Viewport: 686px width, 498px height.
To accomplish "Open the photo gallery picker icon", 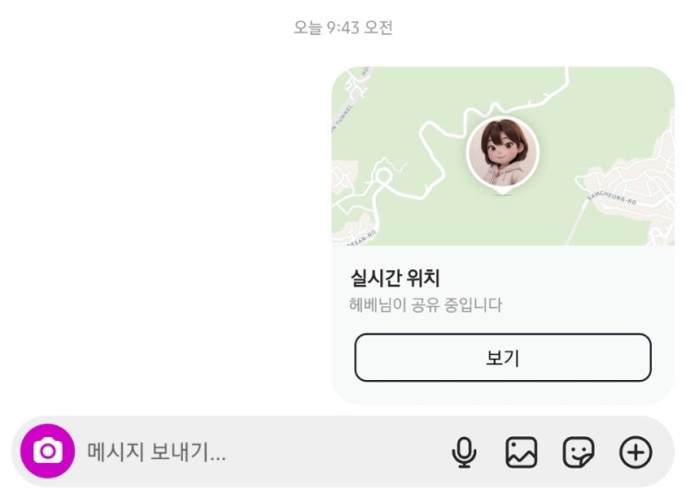I will 521,452.
